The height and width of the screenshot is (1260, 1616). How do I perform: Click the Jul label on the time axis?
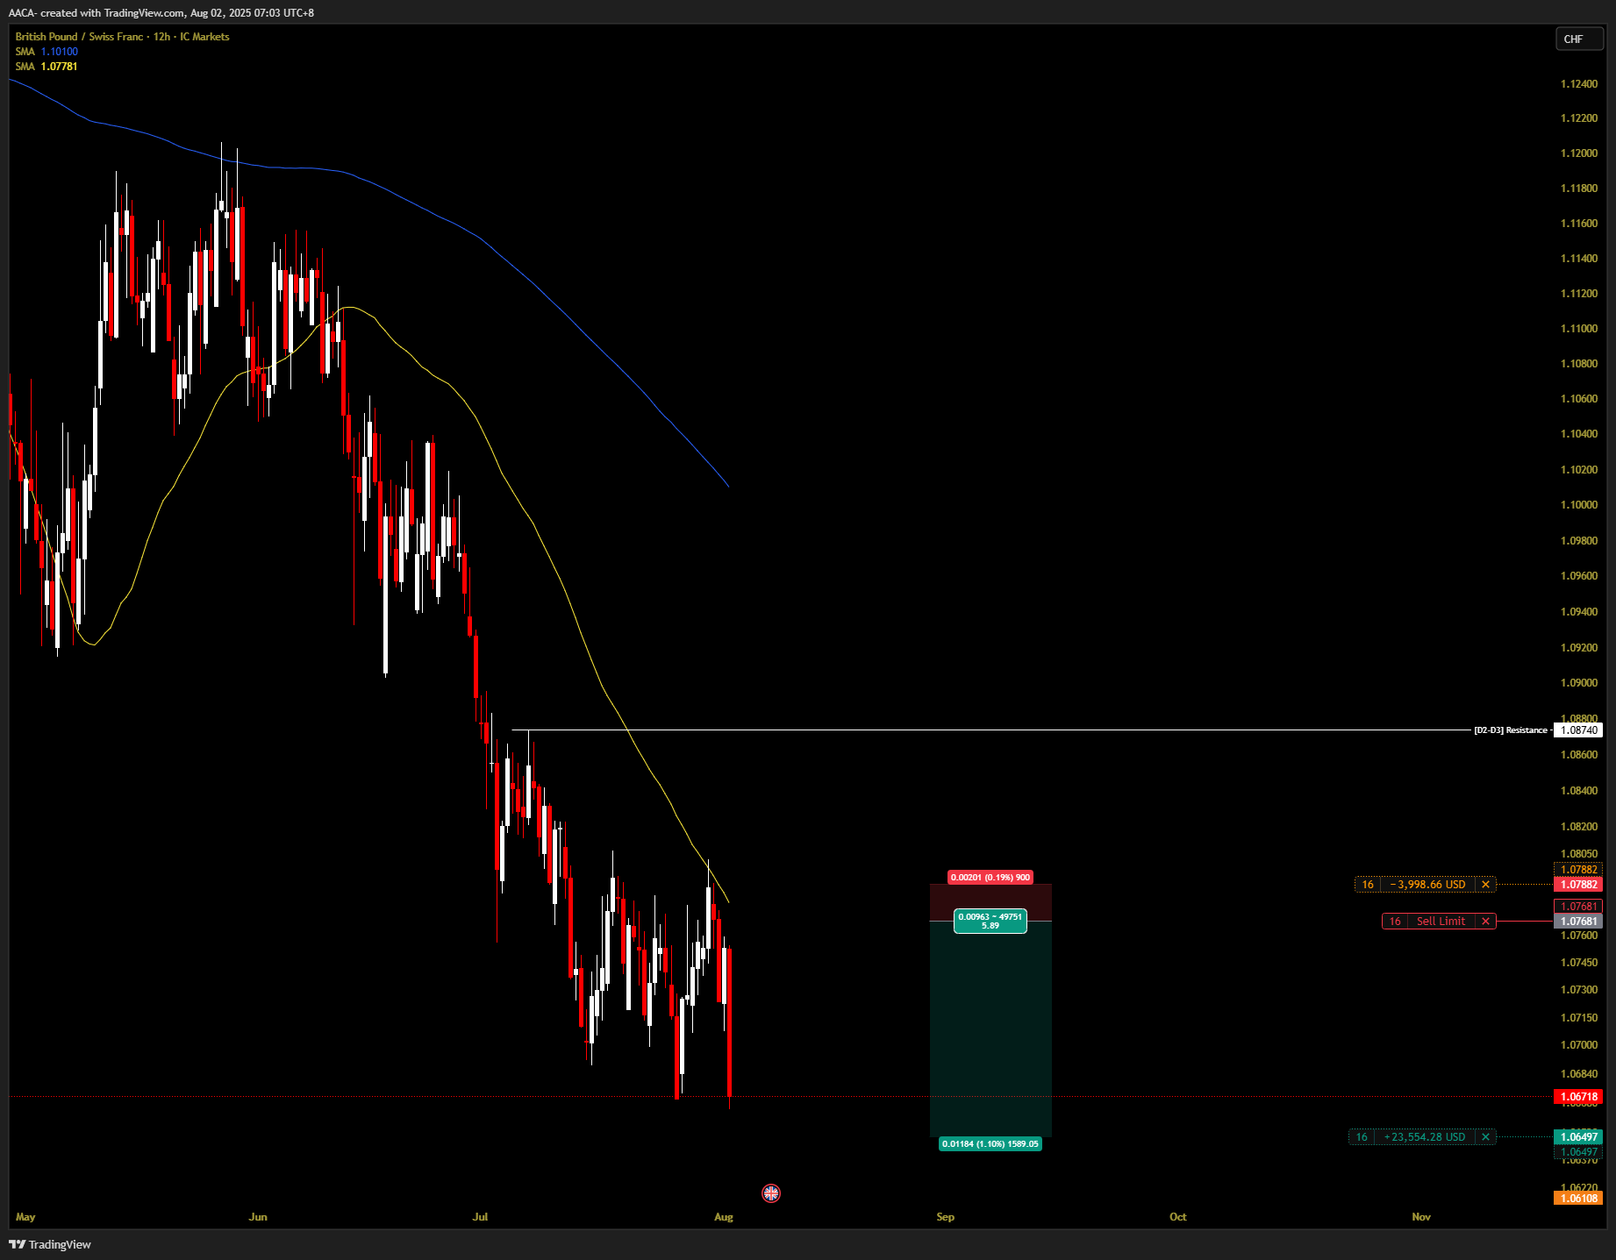click(480, 1216)
